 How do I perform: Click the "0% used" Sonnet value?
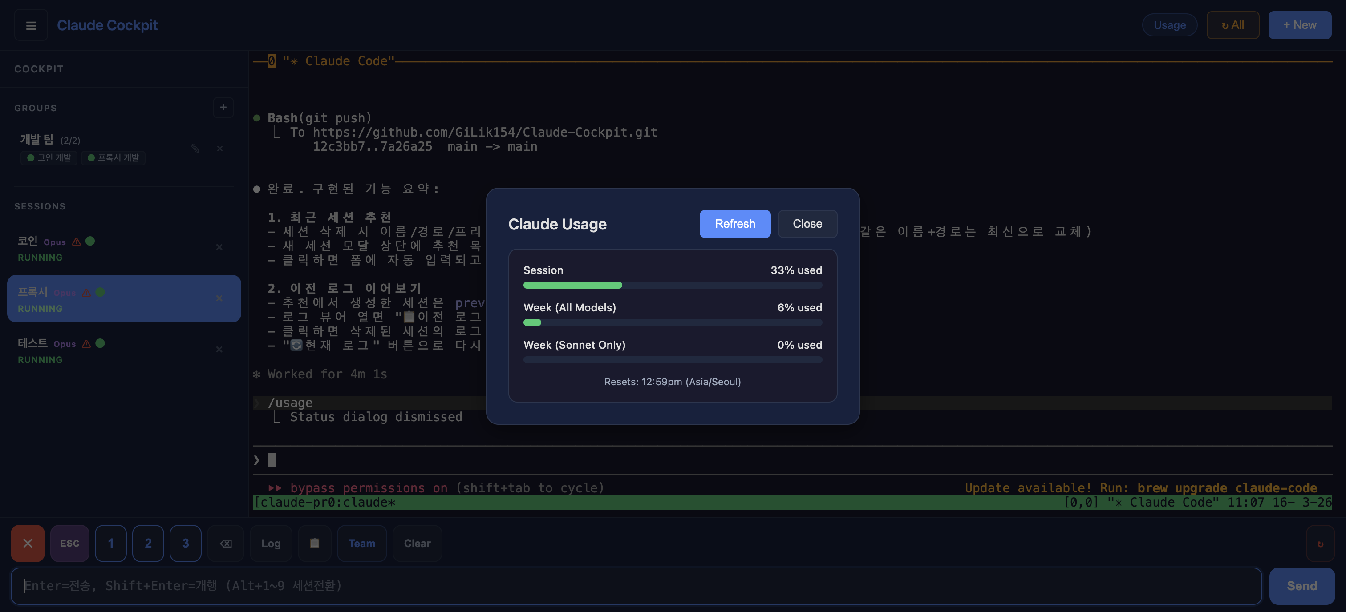799,345
